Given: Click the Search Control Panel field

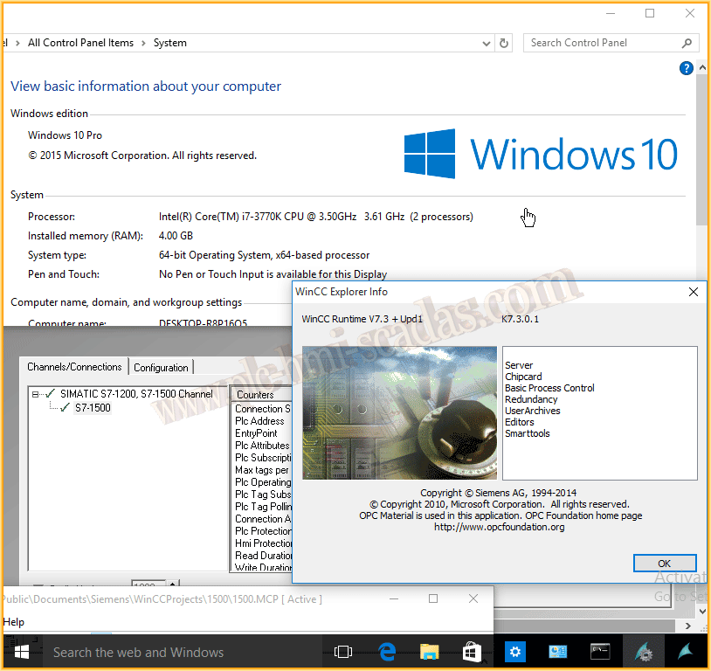Looking at the screenshot, I should (603, 43).
